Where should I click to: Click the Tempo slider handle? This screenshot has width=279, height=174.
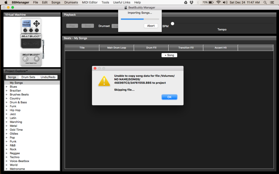point(172,23)
